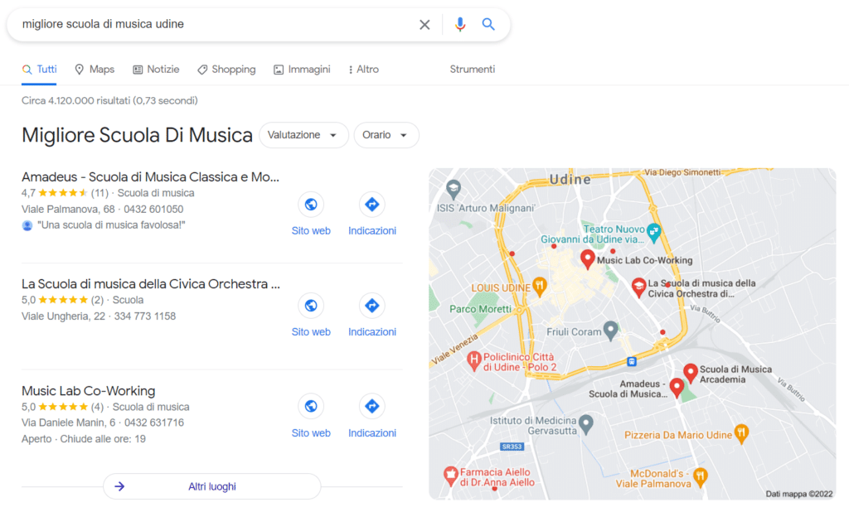849x507 pixels.
Task: Click LOUIS UDINE restaurant marker on map
Action: (540, 286)
